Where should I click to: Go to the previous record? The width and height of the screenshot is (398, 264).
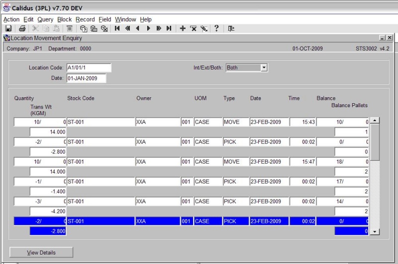(138, 28)
